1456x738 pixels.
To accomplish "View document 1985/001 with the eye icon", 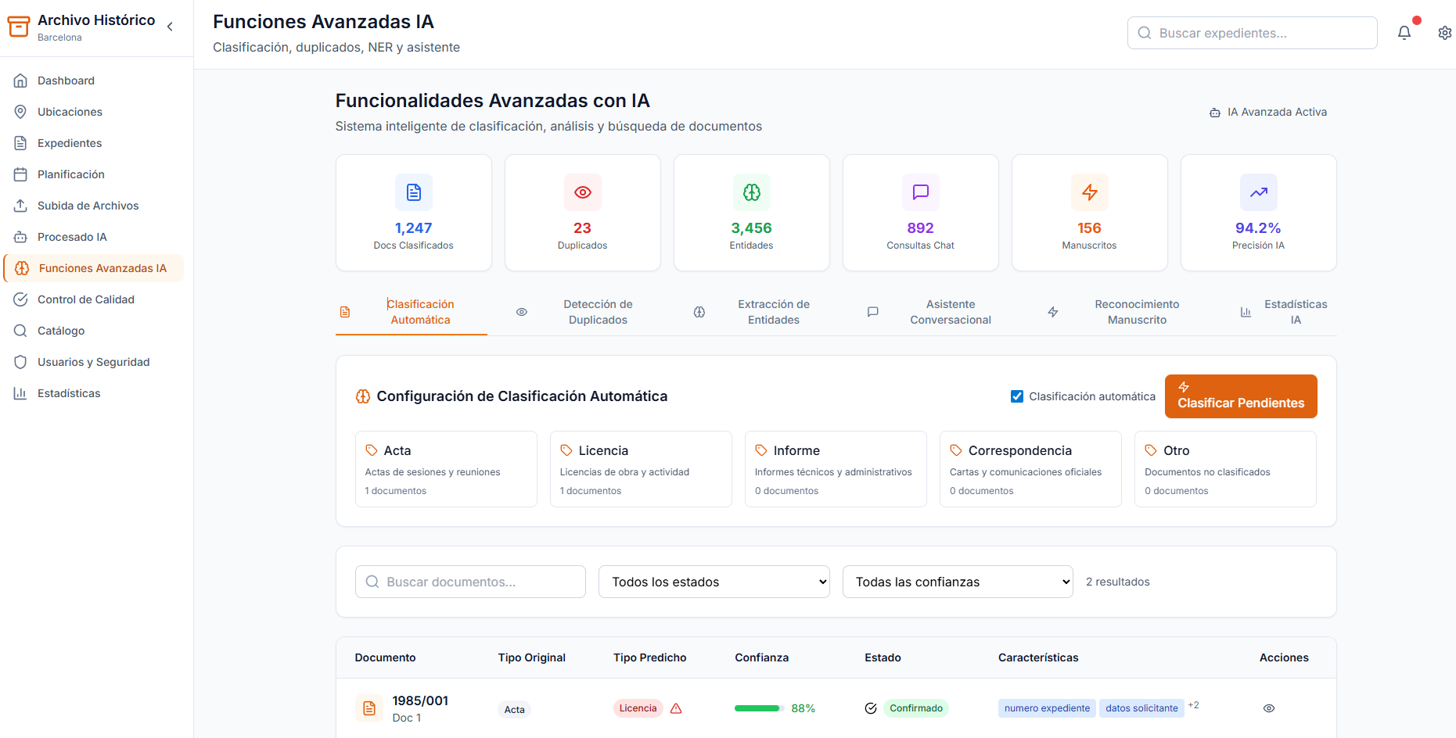I will tap(1268, 708).
